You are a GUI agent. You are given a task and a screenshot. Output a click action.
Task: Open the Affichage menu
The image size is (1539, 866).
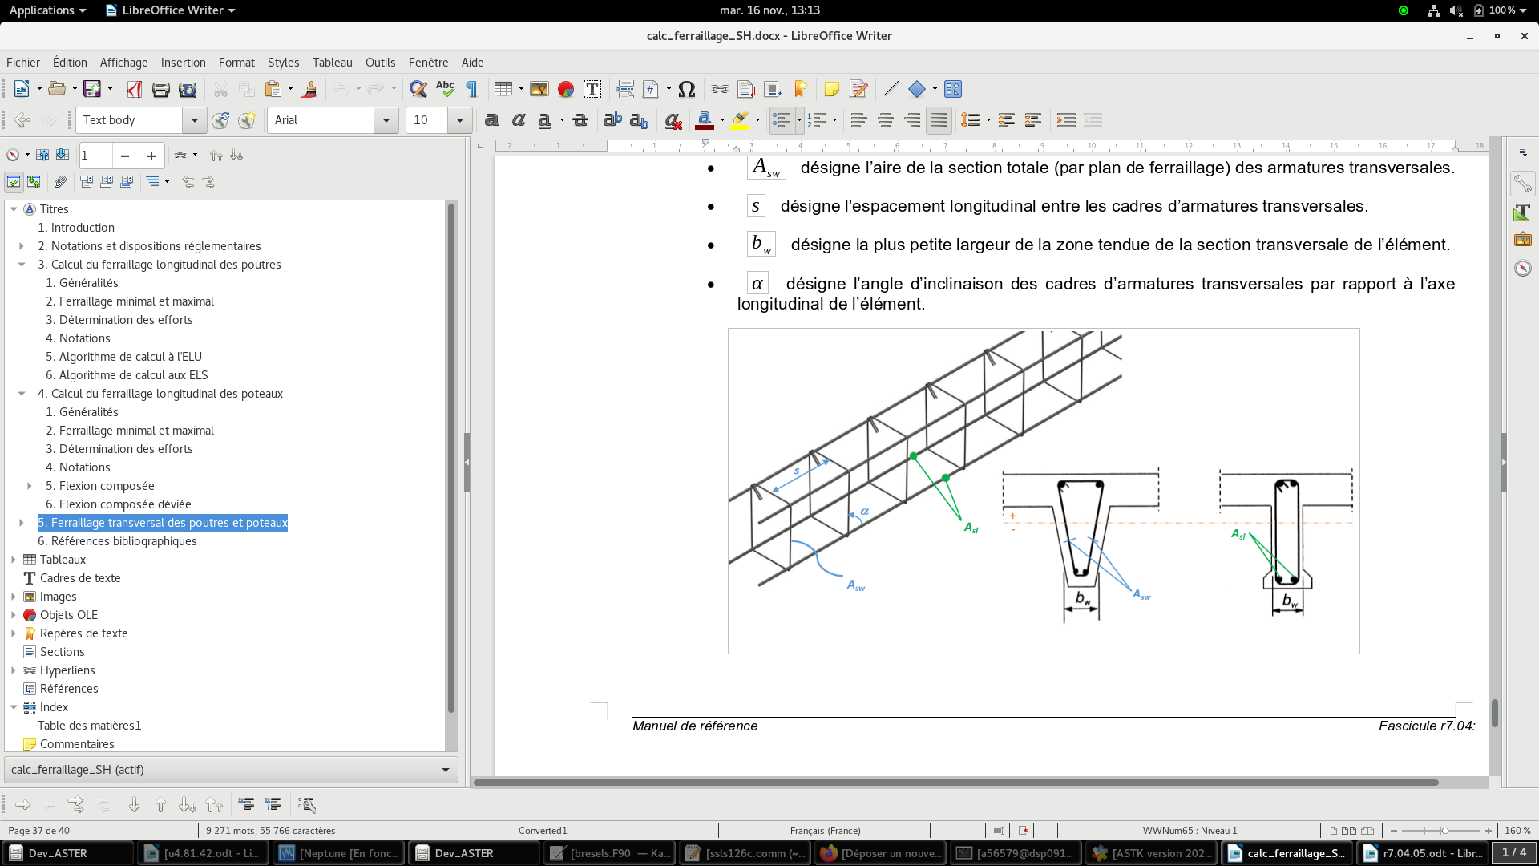pos(123,63)
